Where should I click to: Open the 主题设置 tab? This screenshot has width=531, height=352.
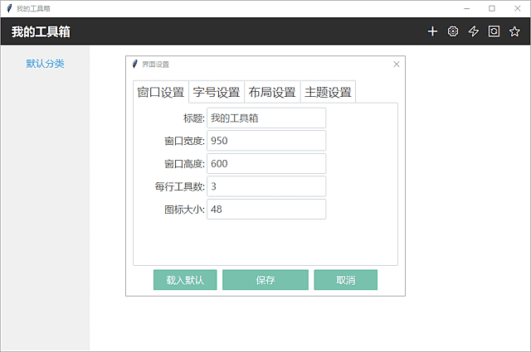tap(328, 92)
